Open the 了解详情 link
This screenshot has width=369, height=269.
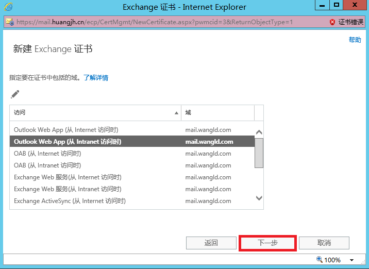(x=96, y=78)
